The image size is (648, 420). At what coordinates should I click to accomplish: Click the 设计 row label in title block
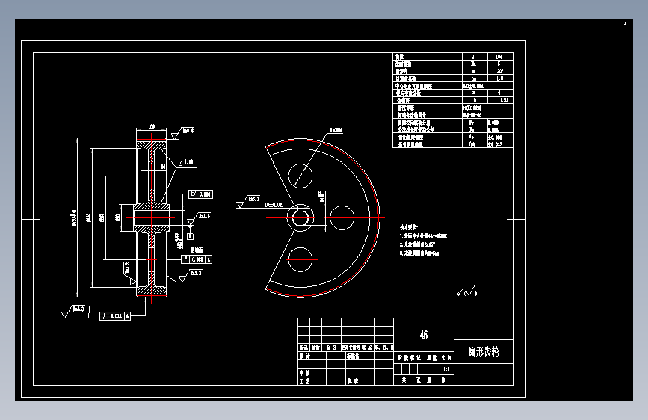click(x=305, y=356)
